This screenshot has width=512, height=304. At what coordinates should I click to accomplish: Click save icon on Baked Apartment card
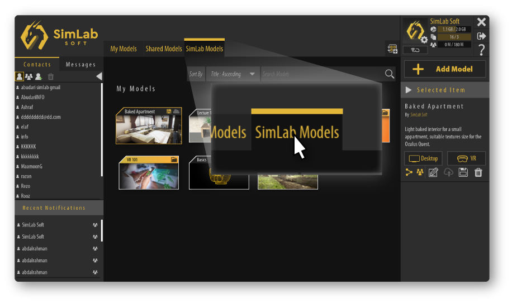169,112
